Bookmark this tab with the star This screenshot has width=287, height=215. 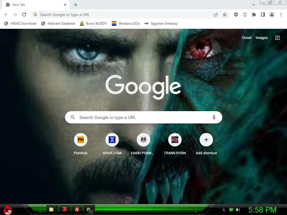[x=225, y=15]
